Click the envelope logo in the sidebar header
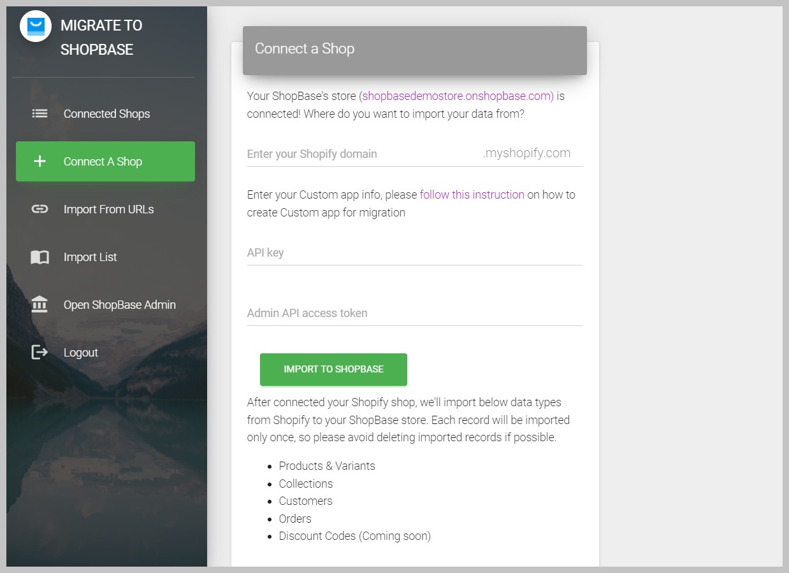Screen dimensions: 789x573 (35, 26)
